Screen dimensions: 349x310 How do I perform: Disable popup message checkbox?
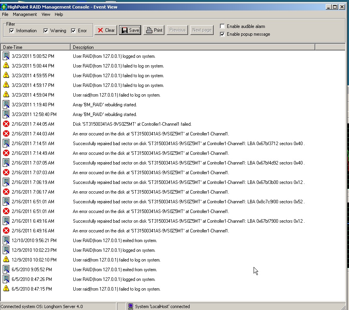(222, 34)
